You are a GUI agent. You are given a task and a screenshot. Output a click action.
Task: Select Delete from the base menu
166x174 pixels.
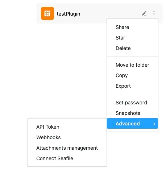tap(133, 48)
